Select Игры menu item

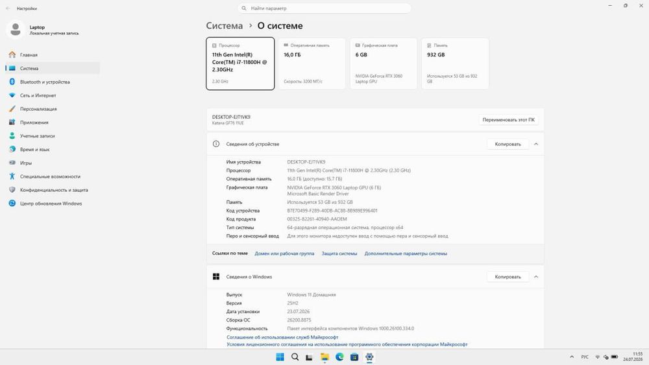point(53,163)
